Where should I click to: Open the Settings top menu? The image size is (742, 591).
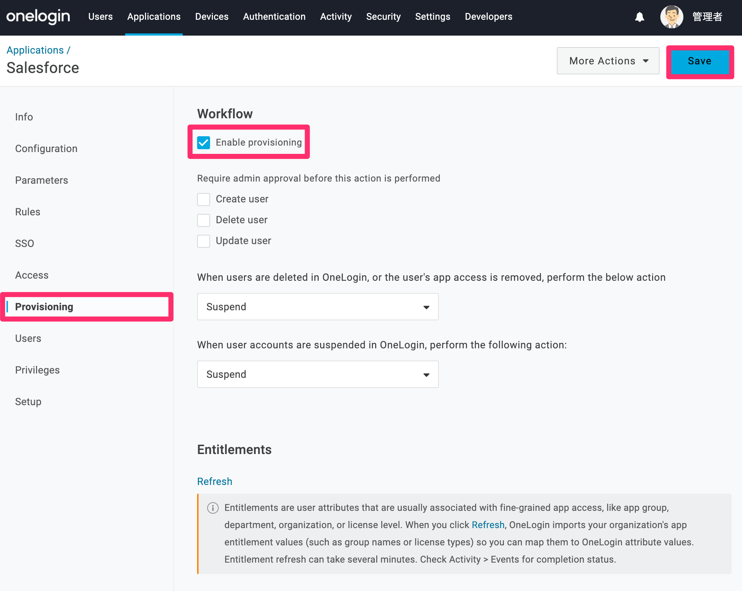[x=433, y=17]
